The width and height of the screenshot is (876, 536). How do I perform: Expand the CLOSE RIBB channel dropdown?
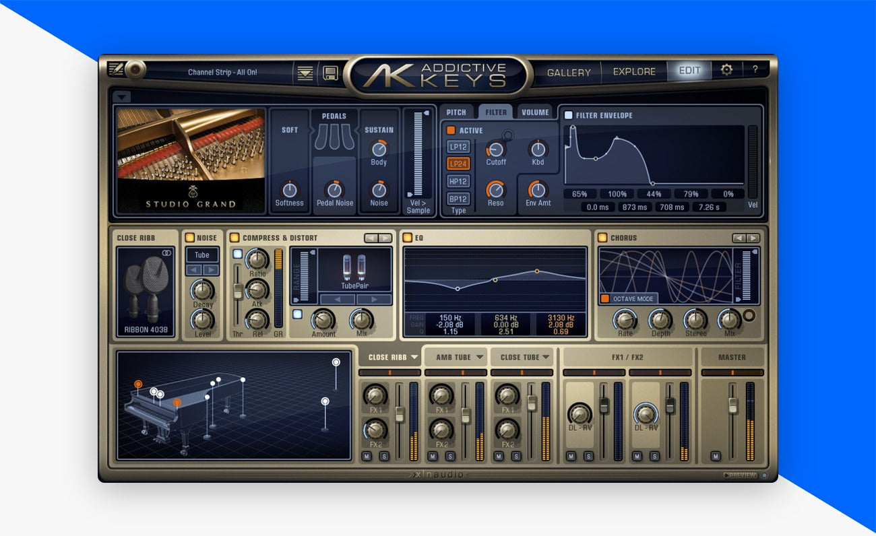point(414,358)
